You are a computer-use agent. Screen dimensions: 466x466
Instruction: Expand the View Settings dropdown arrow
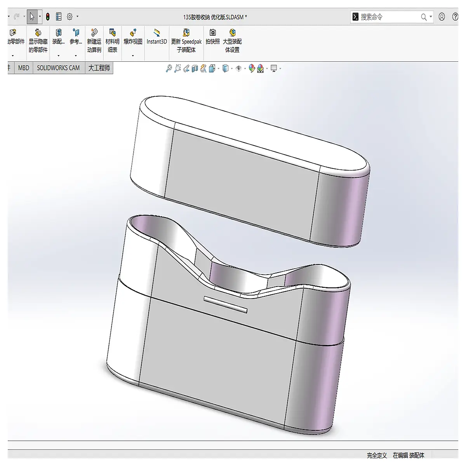[x=280, y=69]
